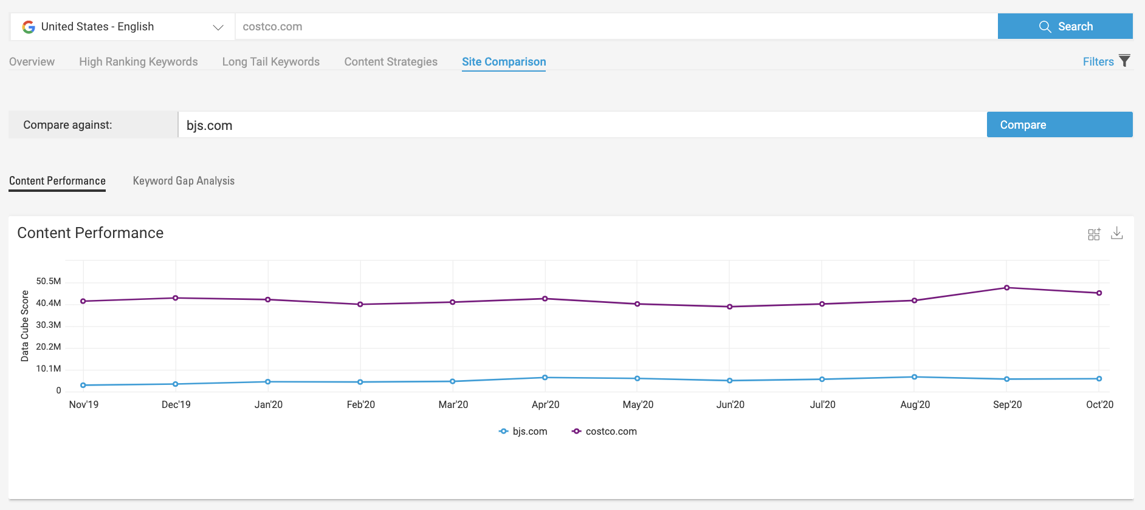The width and height of the screenshot is (1145, 510).
Task: Click the 10.1M y-axis label
Action: [49, 369]
